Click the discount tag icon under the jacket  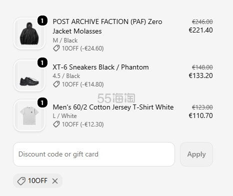(56, 48)
